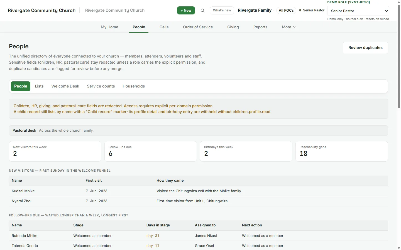Click the green + New button
401x250 pixels.
tap(186, 11)
